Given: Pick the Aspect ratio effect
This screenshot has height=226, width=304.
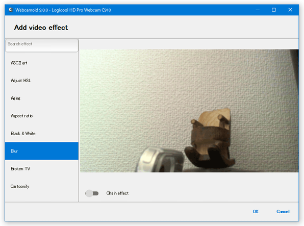Looking at the screenshot, I should pyautogui.click(x=42, y=116).
